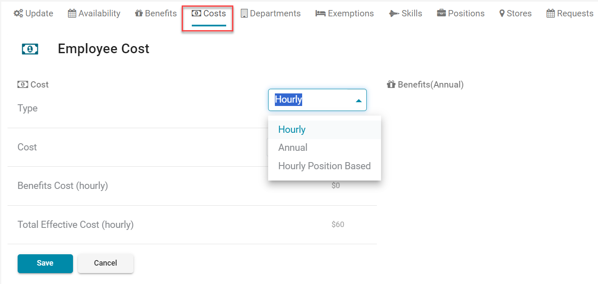The height and width of the screenshot is (284, 598).
Task: Click the money icon on Costs tab
Action: click(x=196, y=13)
